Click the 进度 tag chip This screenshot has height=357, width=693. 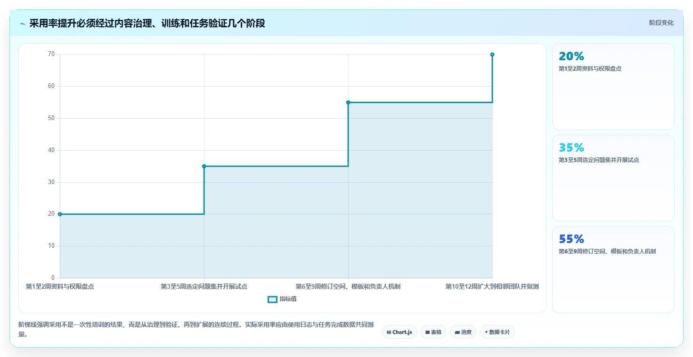pos(463,332)
